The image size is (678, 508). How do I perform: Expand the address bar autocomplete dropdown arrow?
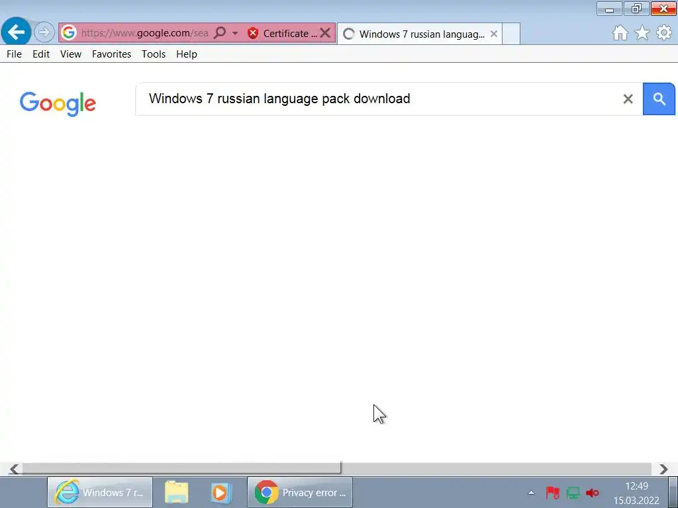235,33
